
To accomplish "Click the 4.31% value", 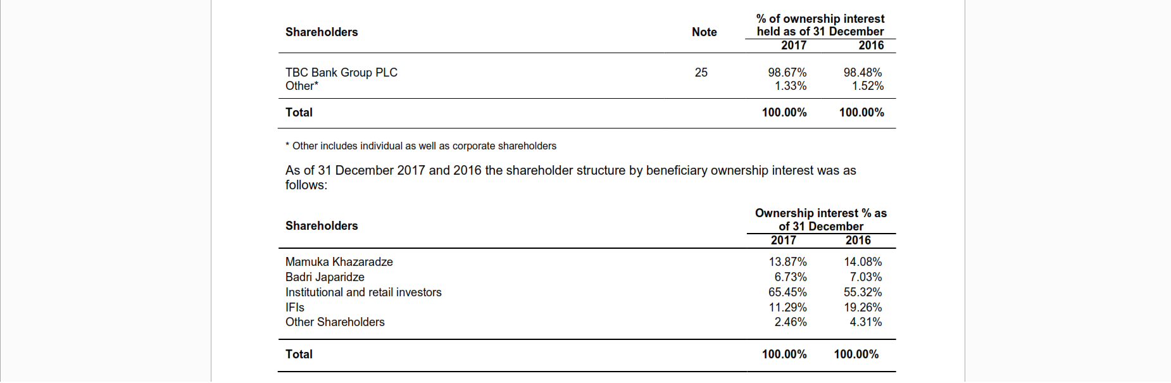I will [x=865, y=322].
